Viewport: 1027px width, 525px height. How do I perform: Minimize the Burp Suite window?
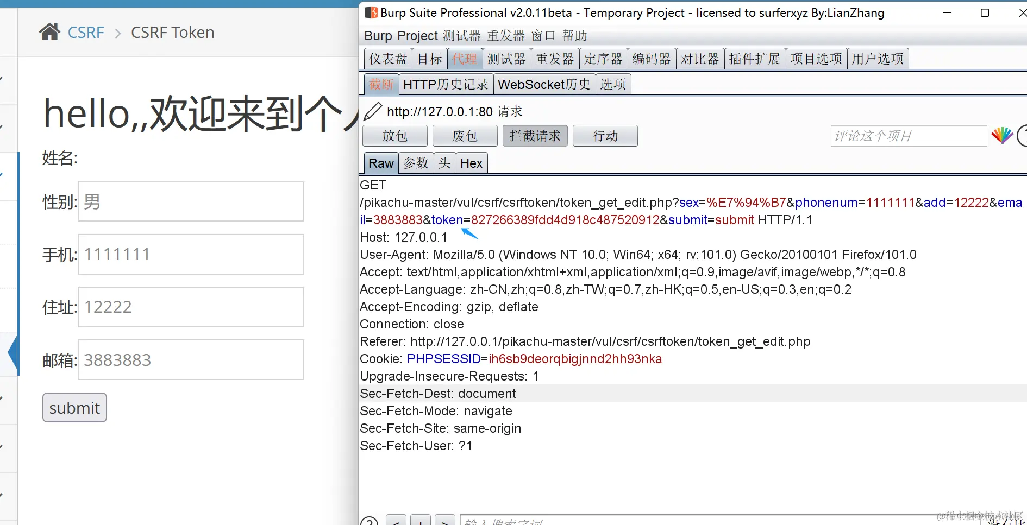point(948,12)
